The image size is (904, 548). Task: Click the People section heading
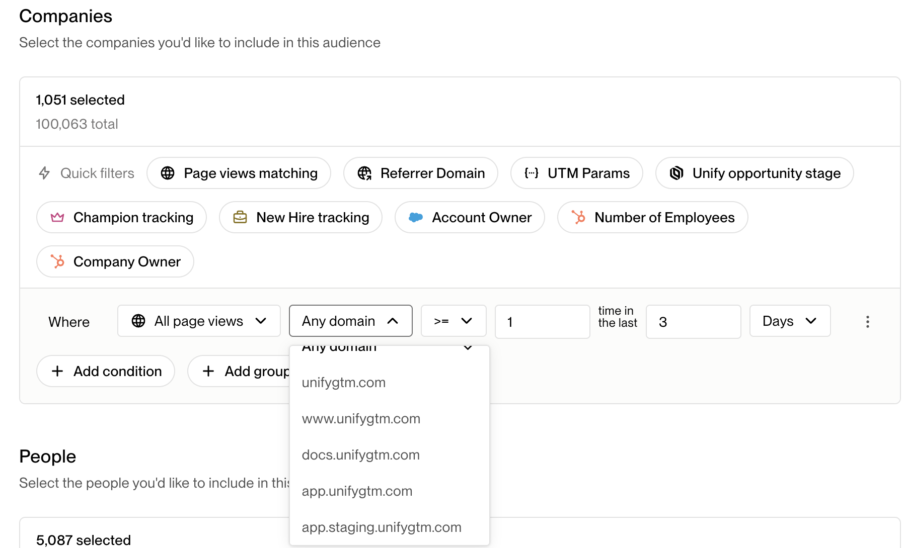tap(47, 456)
